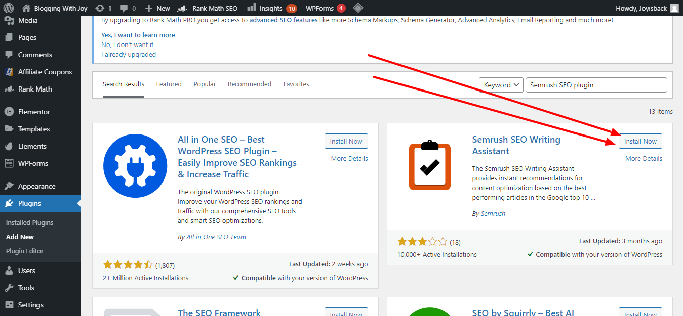Click the All in One SEO gear thumbnail
The width and height of the screenshot is (683, 316).
click(x=135, y=165)
